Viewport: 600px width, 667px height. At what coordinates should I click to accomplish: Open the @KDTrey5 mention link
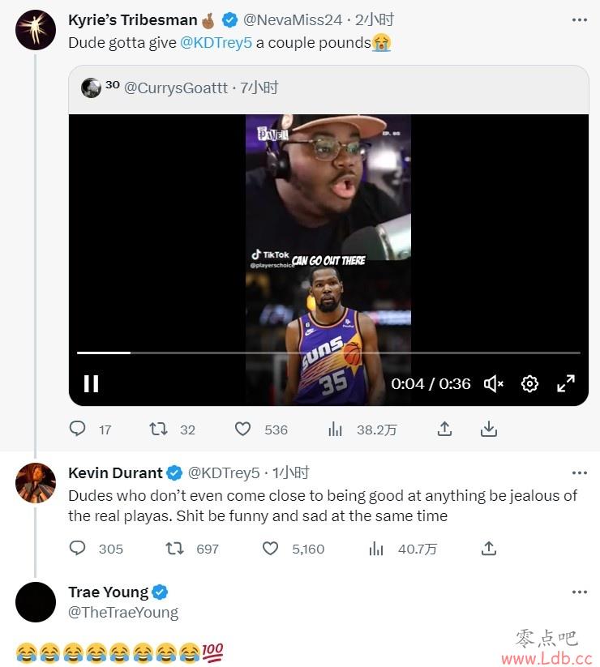[216, 43]
